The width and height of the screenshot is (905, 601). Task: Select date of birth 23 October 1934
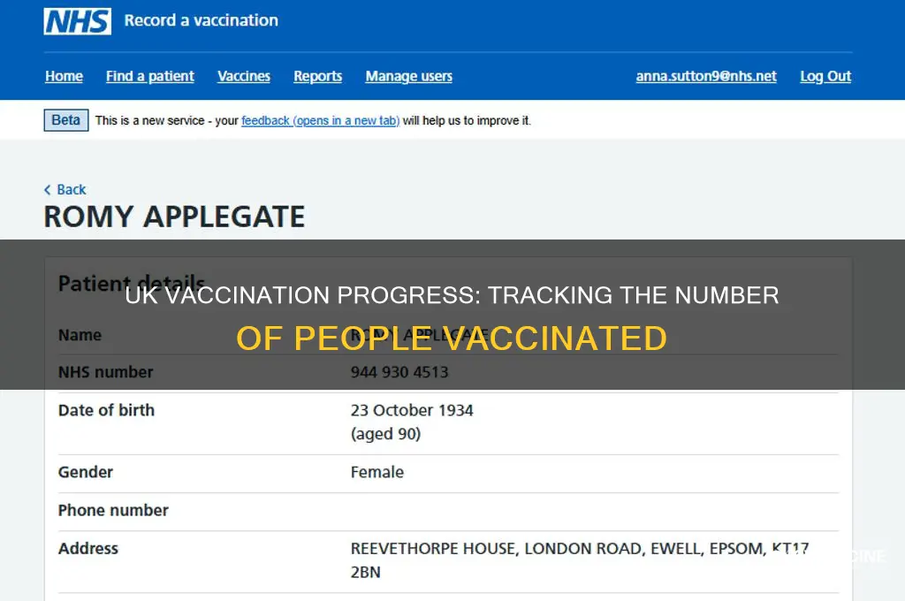tap(412, 410)
